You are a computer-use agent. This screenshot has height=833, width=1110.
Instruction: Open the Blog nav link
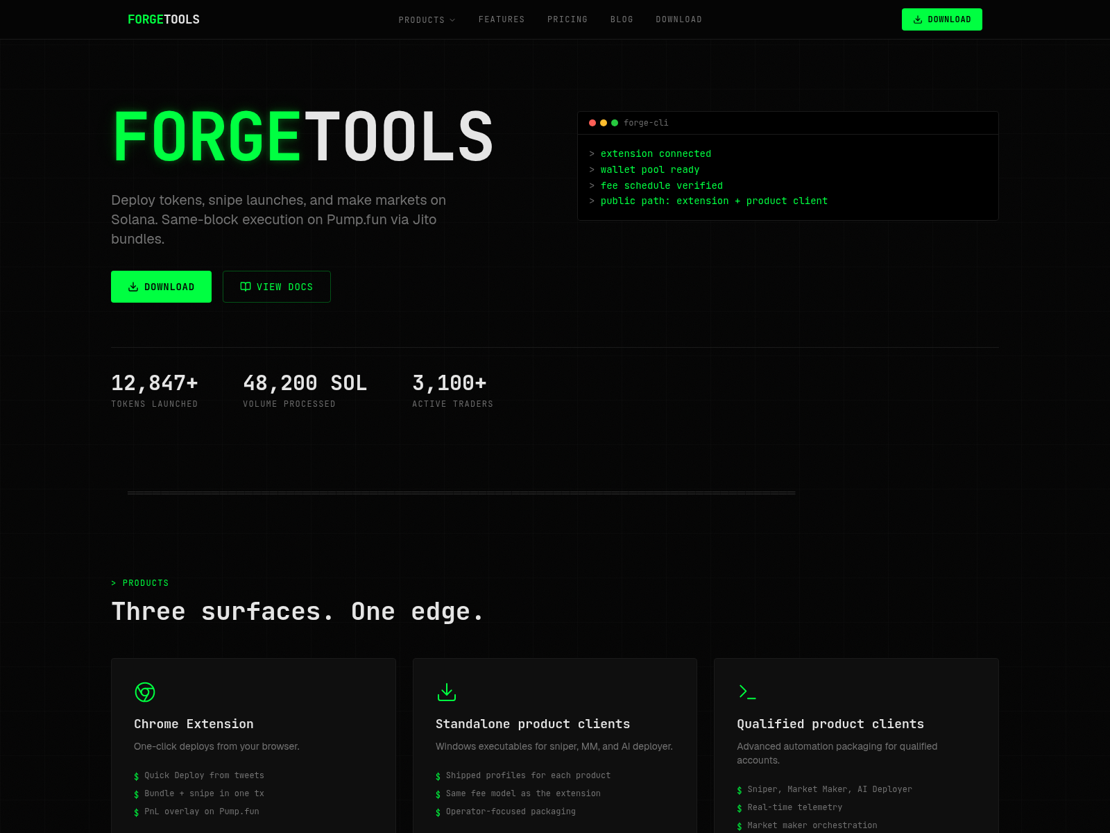(622, 19)
